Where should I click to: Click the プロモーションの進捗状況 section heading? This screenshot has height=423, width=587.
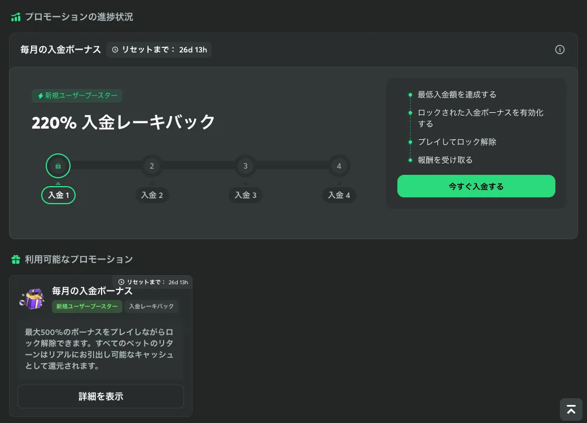point(79,17)
